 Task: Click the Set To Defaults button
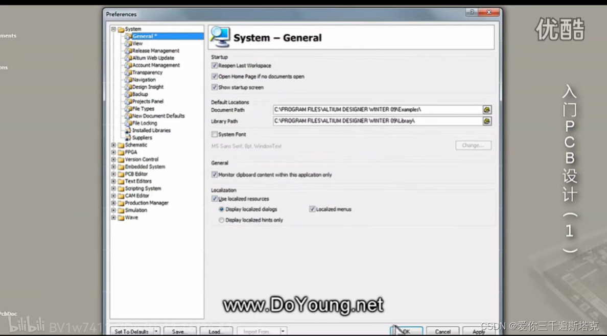tap(132, 331)
